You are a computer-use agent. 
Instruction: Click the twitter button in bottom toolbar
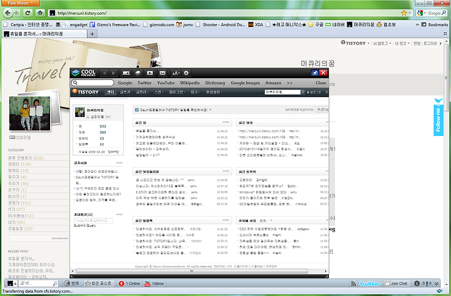tap(370, 283)
